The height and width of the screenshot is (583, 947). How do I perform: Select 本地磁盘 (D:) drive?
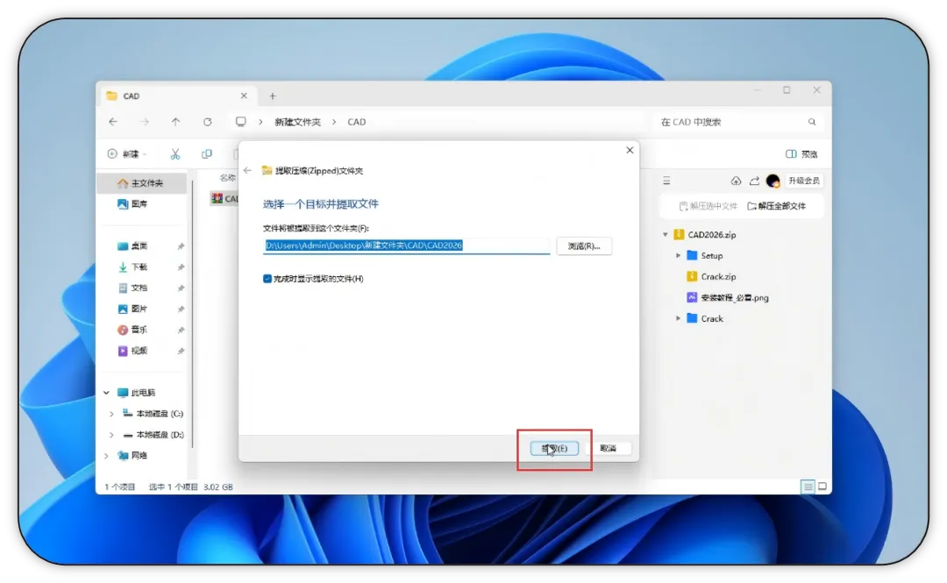[153, 435]
